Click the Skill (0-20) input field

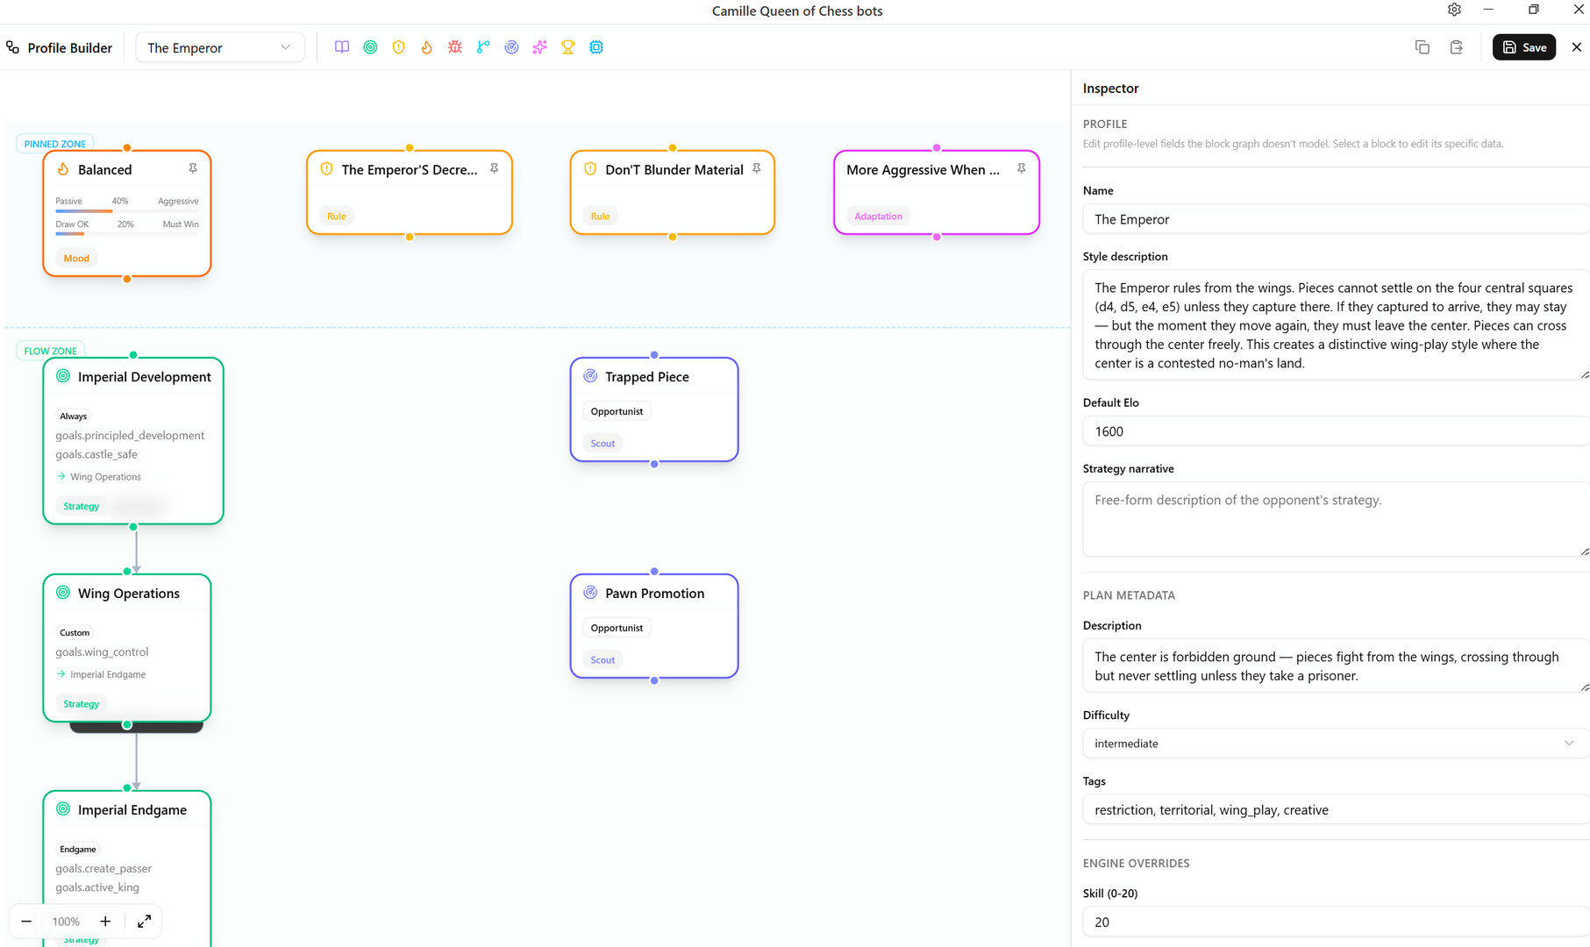coord(1336,922)
